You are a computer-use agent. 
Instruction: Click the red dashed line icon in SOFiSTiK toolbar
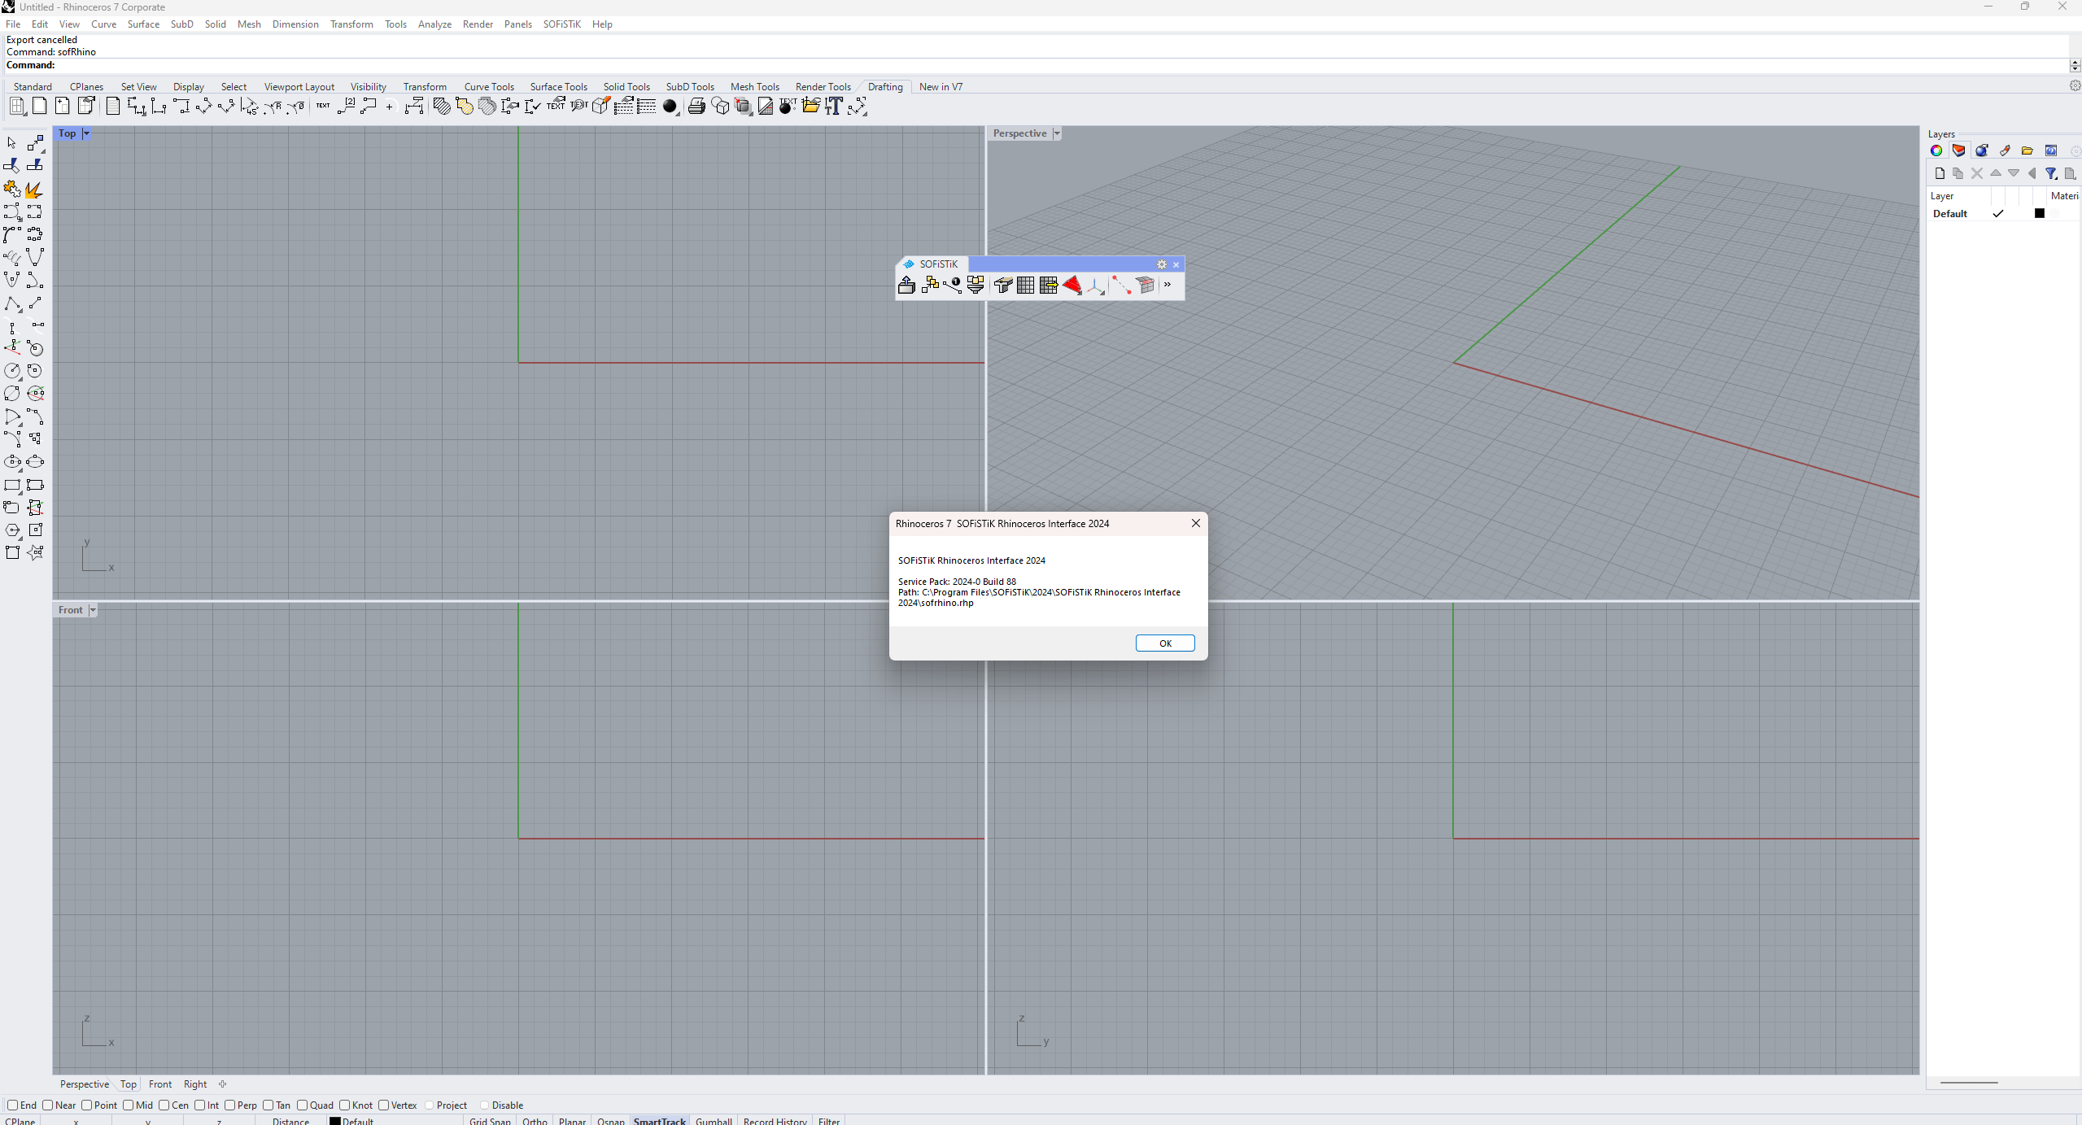(1122, 285)
